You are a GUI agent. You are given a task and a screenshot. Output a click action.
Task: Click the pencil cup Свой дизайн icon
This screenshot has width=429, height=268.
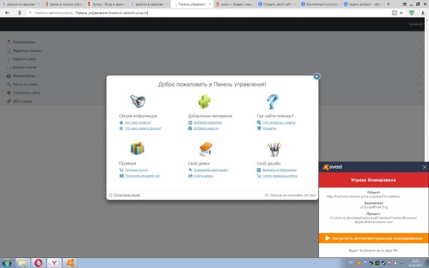[x=275, y=149]
